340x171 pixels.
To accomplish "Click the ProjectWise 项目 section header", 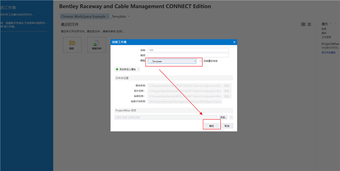I will (x=174, y=111).
